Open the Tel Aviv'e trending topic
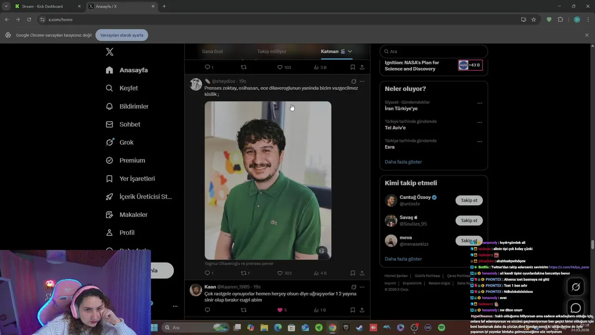 [395, 127]
